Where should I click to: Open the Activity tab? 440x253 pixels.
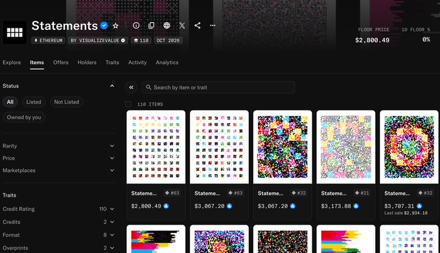pos(137,63)
